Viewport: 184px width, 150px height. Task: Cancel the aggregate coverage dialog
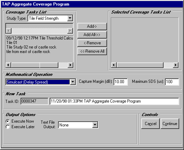click(x=150, y=124)
